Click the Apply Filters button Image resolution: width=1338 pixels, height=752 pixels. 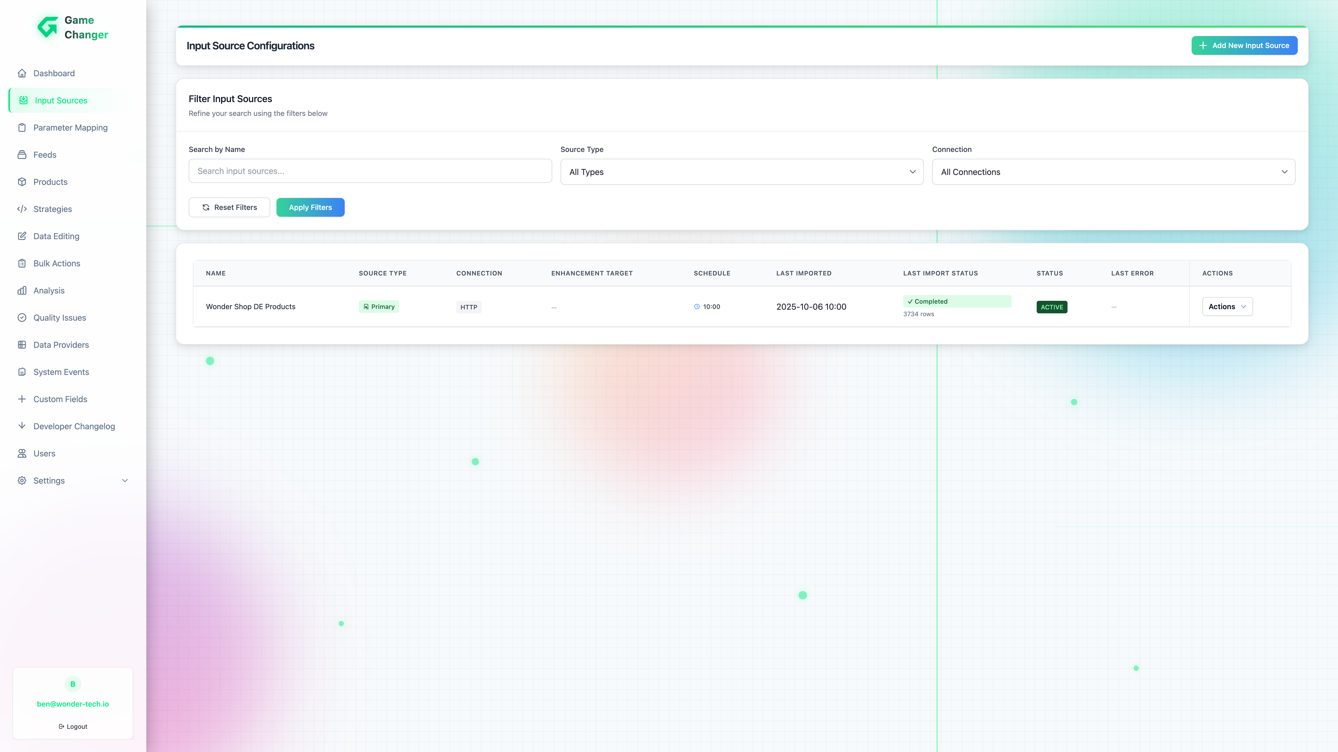(x=310, y=208)
